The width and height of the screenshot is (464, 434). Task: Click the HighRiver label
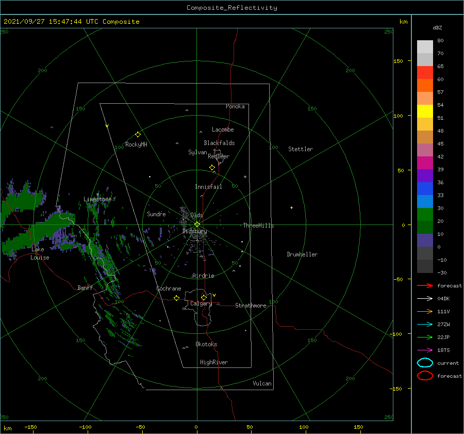click(x=214, y=362)
